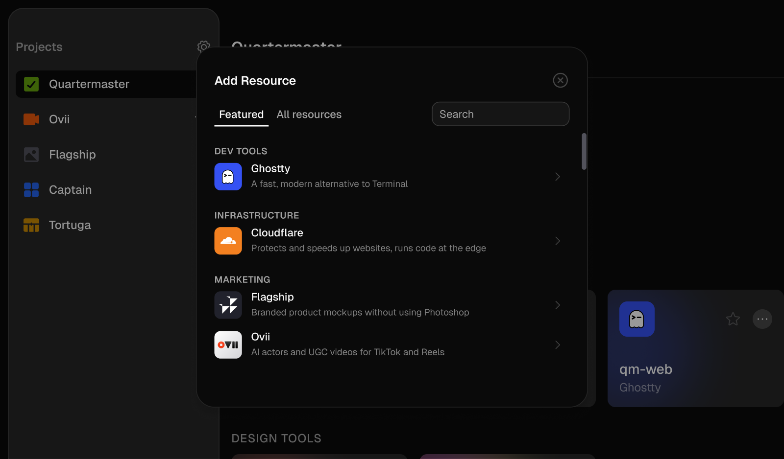Click the Ghostty resource title

tap(270, 169)
